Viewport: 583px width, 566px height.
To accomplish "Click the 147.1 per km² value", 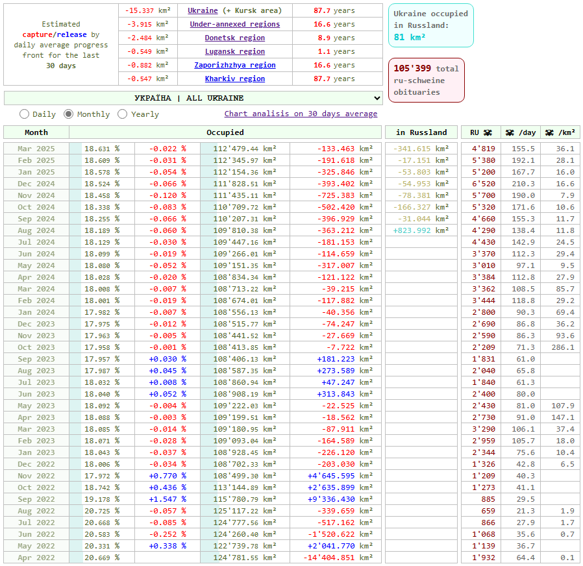I will pyautogui.click(x=563, y=417).
